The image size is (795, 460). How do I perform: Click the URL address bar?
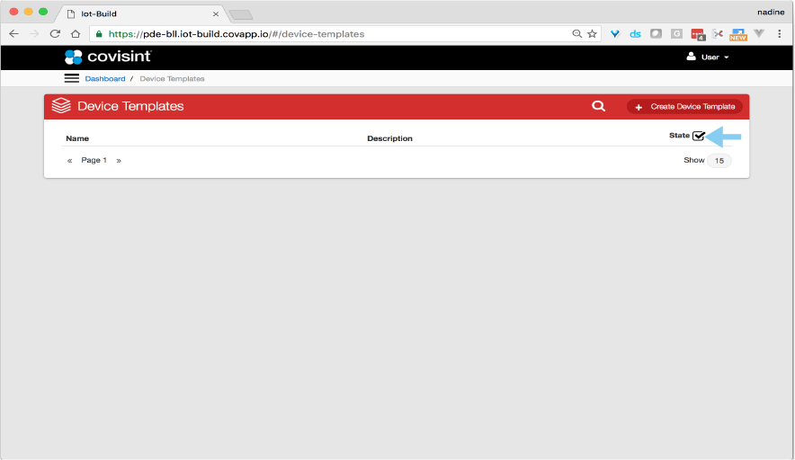point(333,33)
